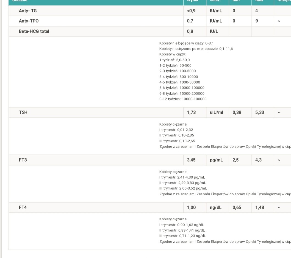
Task: Click the tilde interpretation mark in TSH row
Action: point(279,113)
